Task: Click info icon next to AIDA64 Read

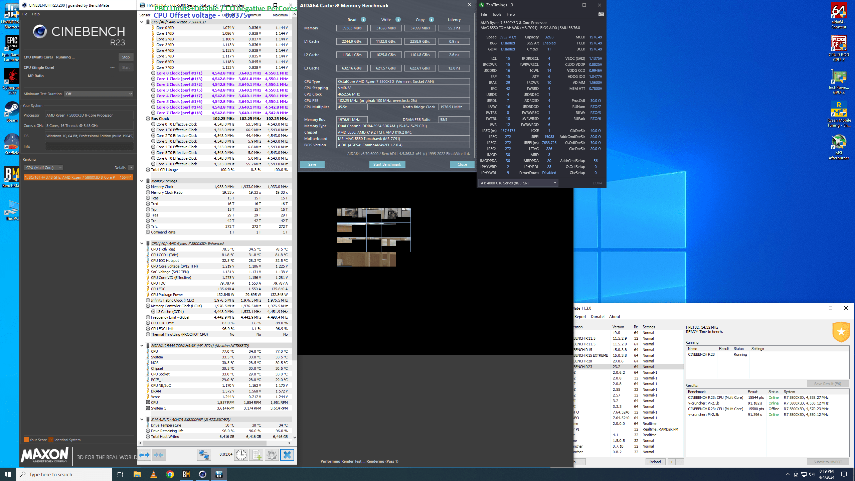Action: tap(363, 19)
